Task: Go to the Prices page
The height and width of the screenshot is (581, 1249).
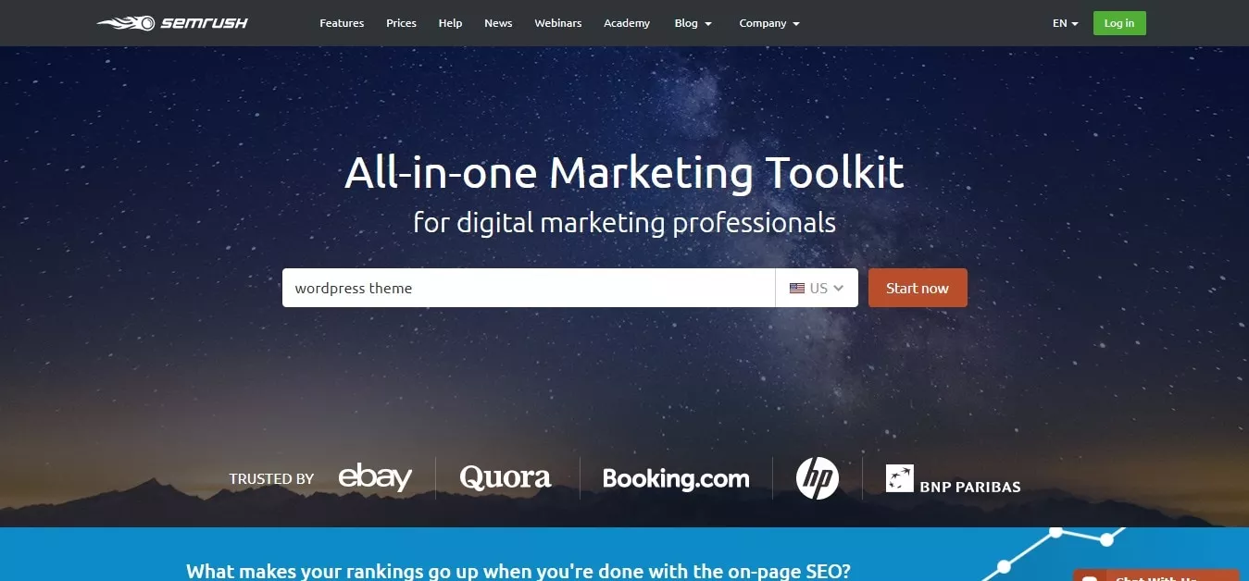Action: click(x=401, y=23)
